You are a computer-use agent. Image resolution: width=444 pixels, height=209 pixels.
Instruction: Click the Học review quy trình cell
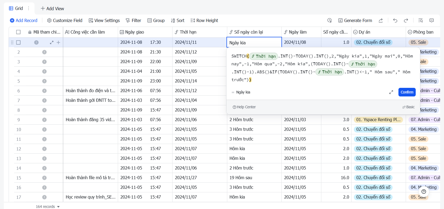click(91, 197)
